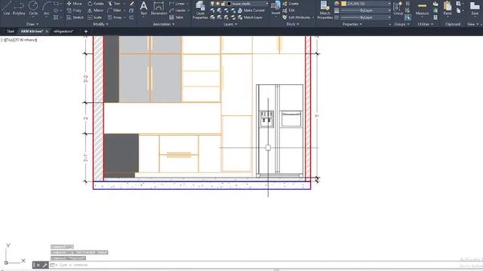483x271 pixels.
Task: Switch to the refrigerators drawing tab
Action: (x=63, y=32)
